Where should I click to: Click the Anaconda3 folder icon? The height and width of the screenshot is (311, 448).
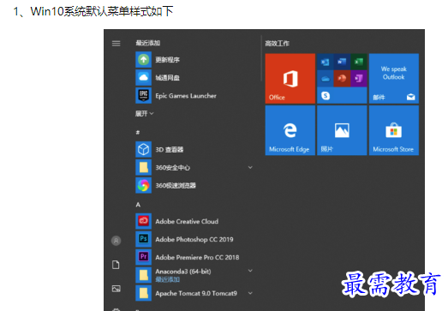[x=143, y=275]
